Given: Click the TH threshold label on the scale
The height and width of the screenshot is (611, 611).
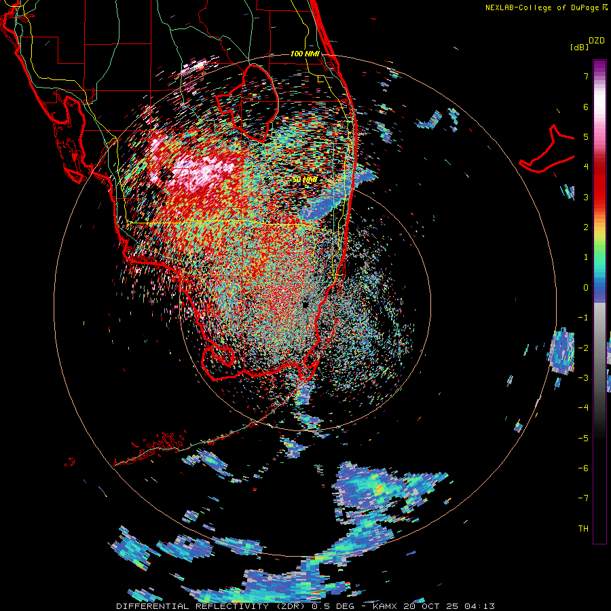Looking at the screenshot, I should point(583,529).
